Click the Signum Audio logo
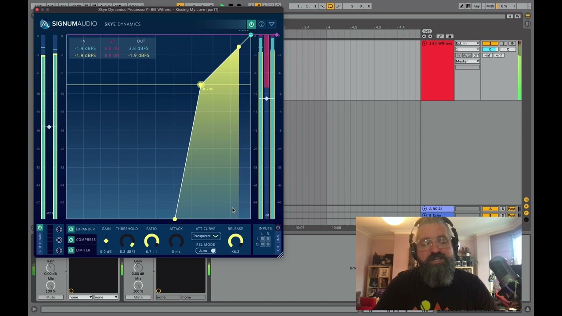 pyautogui.click(x=68, y=24)
